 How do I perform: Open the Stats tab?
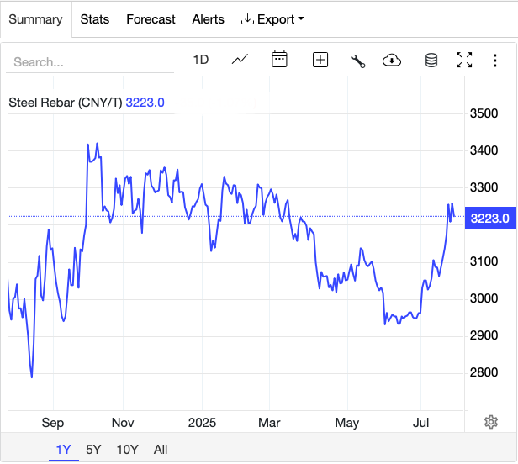click(95, 19)
